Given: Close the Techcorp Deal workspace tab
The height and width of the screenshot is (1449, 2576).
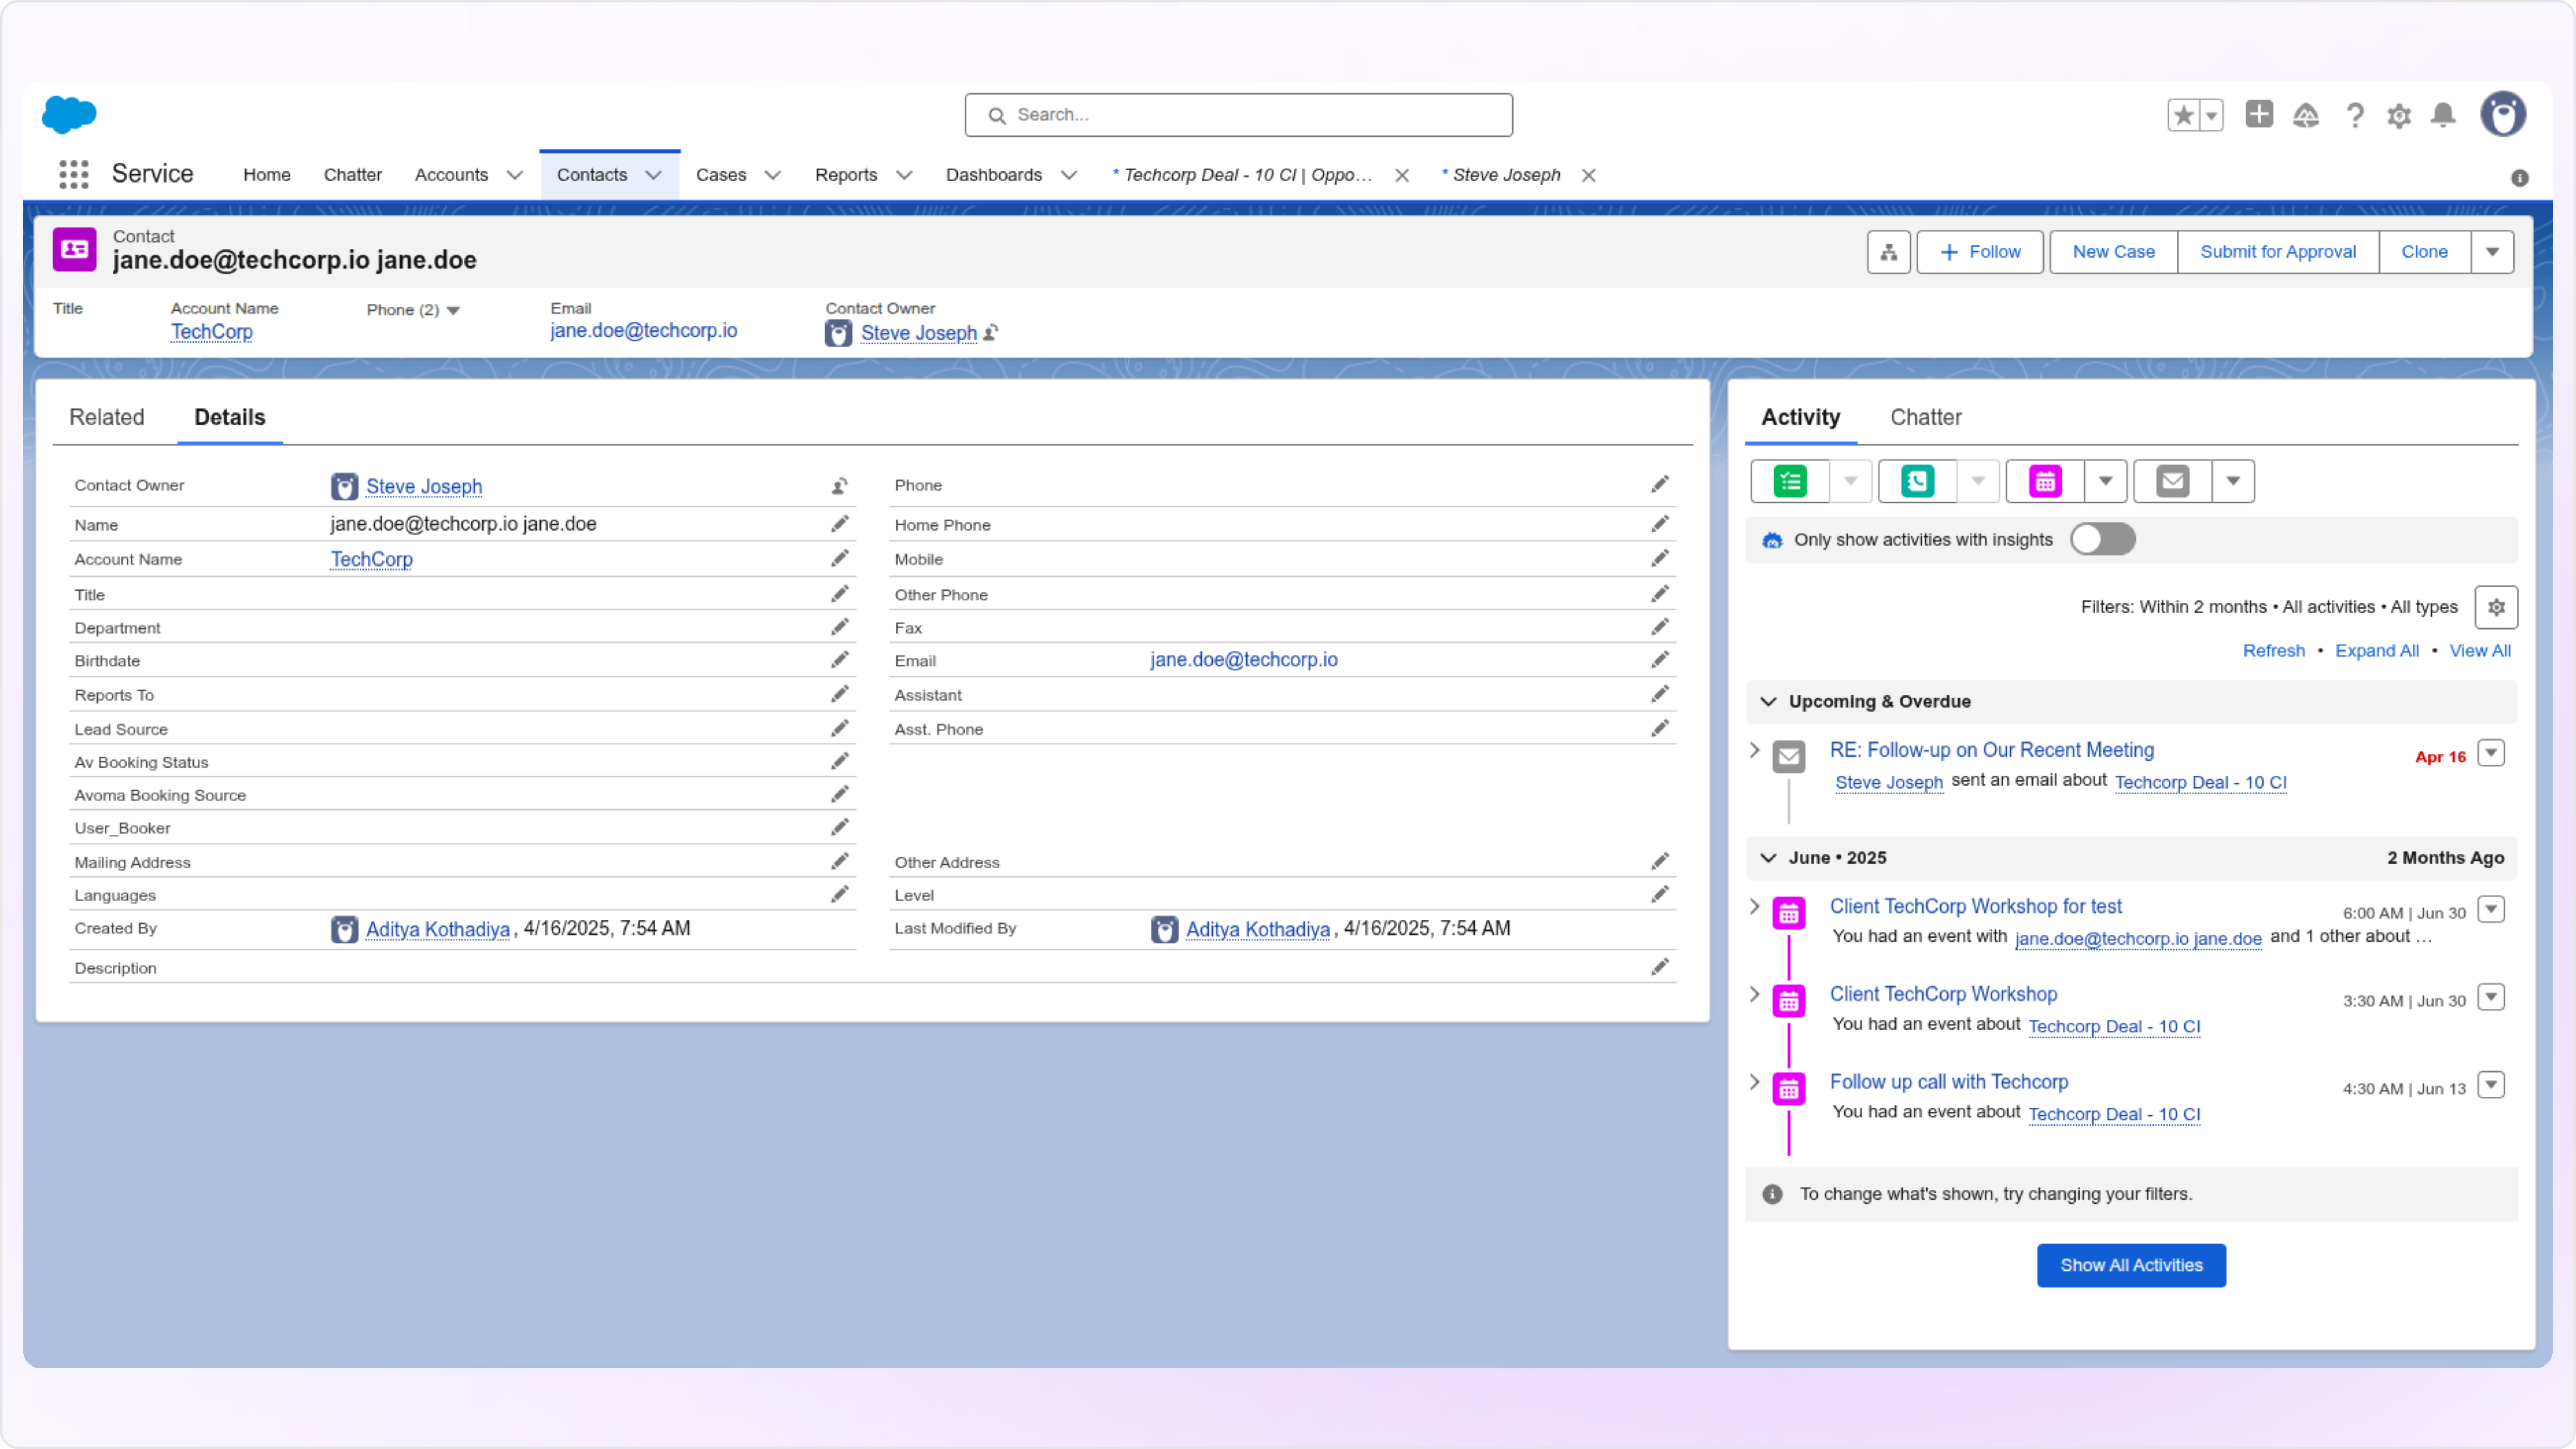Looking at the screenshot, I should pos(1402,175).
